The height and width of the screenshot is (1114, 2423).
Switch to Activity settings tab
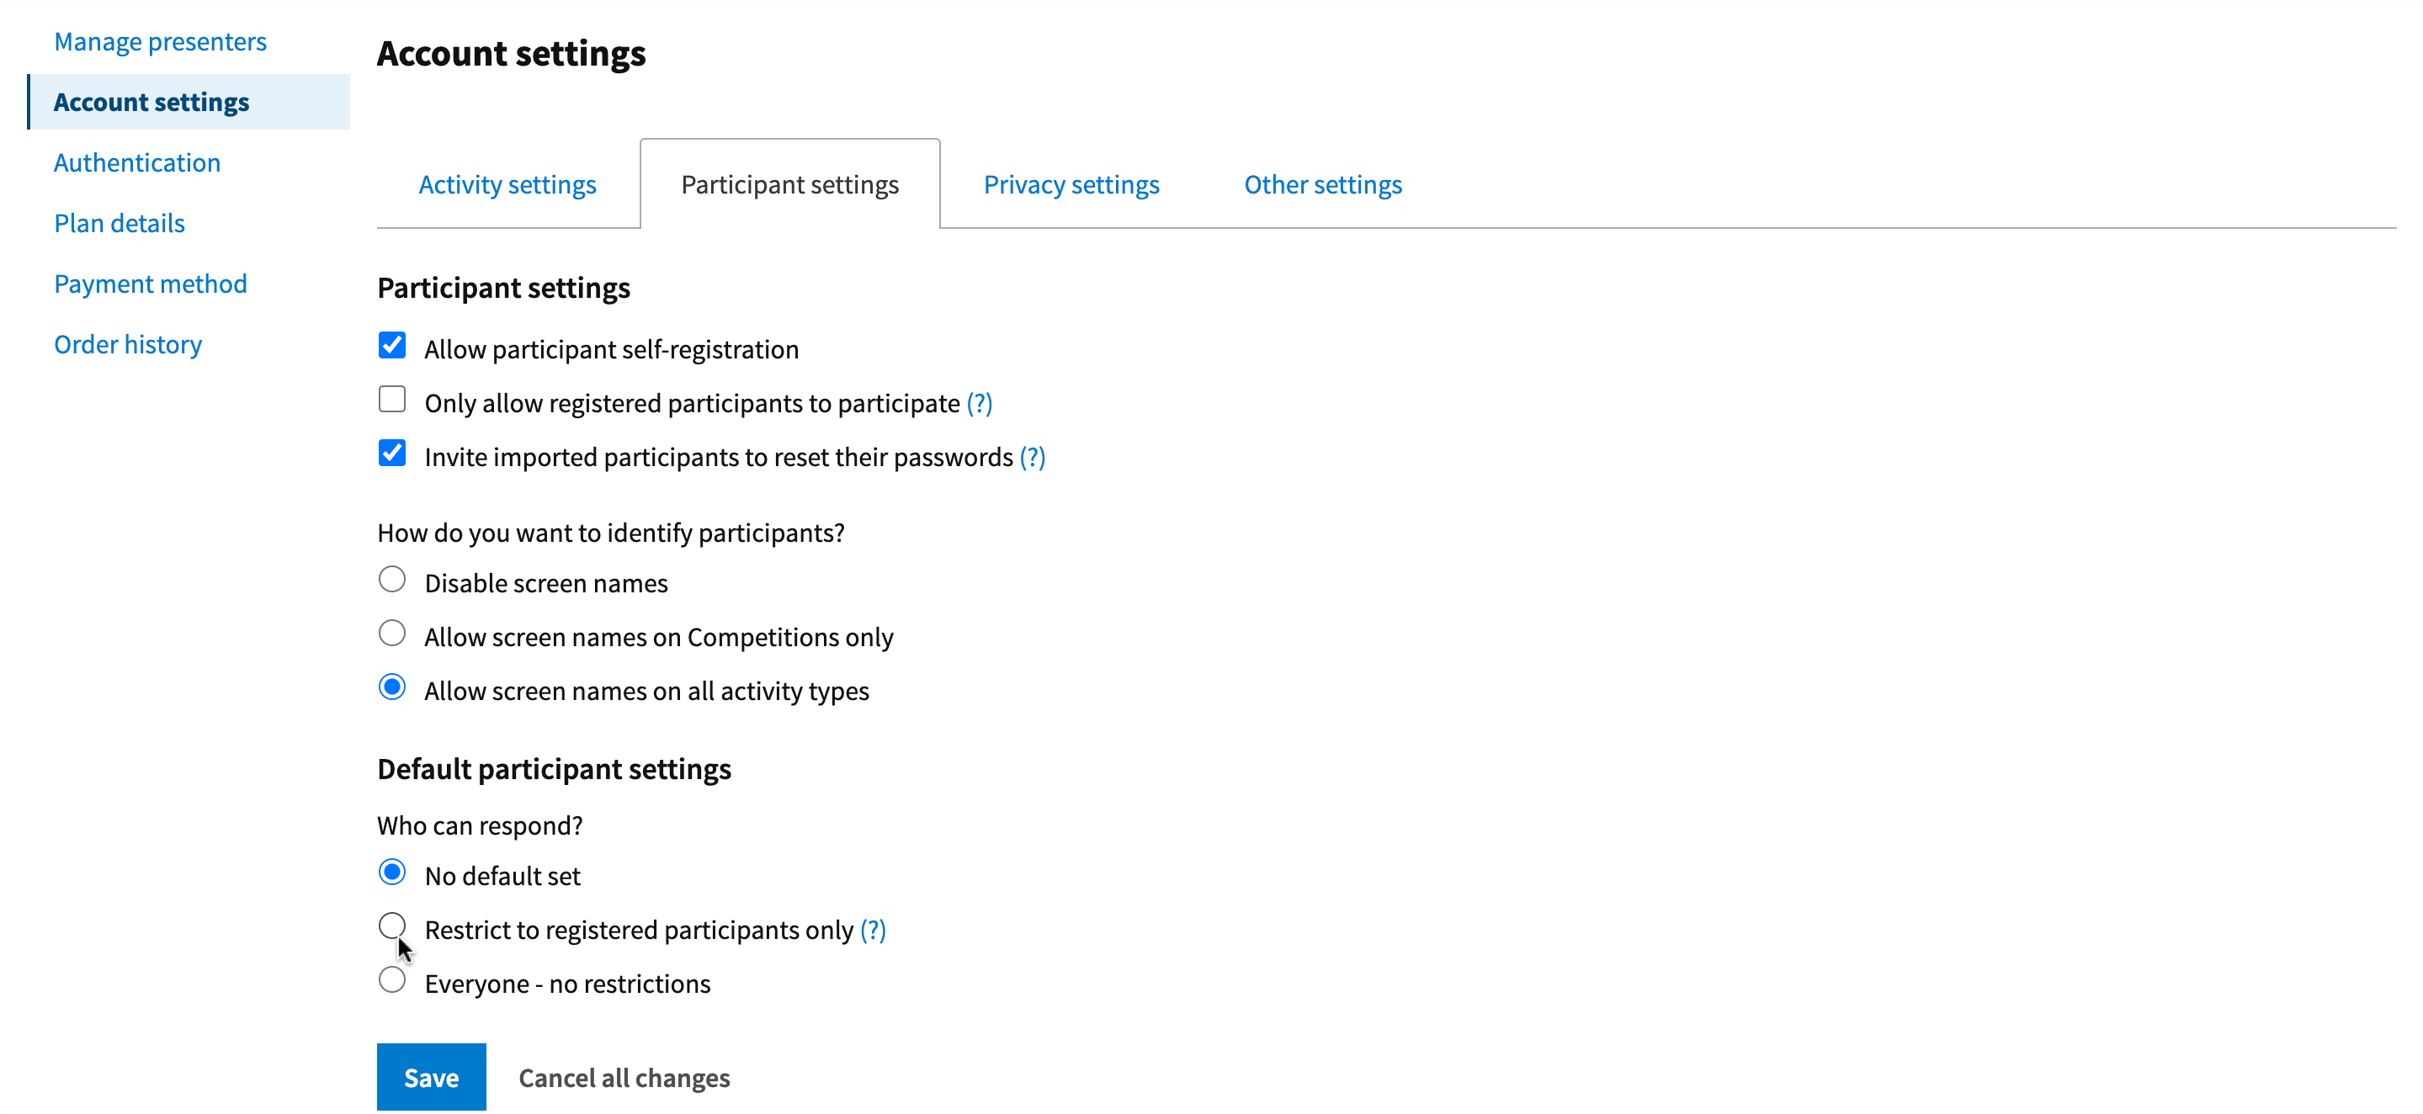click(507, 184)
